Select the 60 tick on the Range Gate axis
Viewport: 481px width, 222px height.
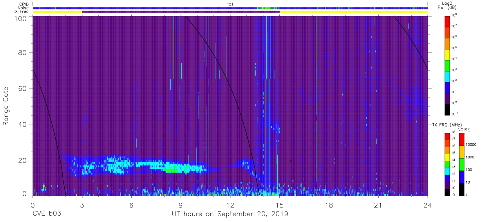pos(22,88)
